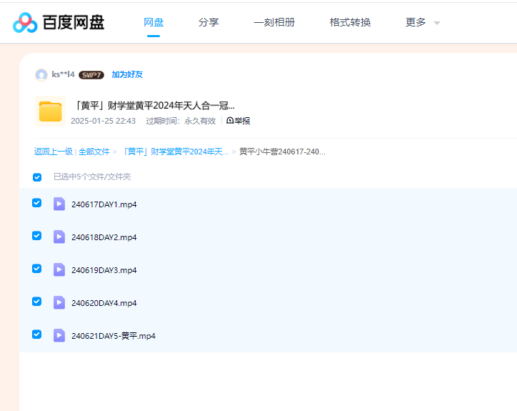
Task: Click current folder 黄平小牛营240617-240... breadcrumb
Action: pyautogui.click(x=282, y=152)
